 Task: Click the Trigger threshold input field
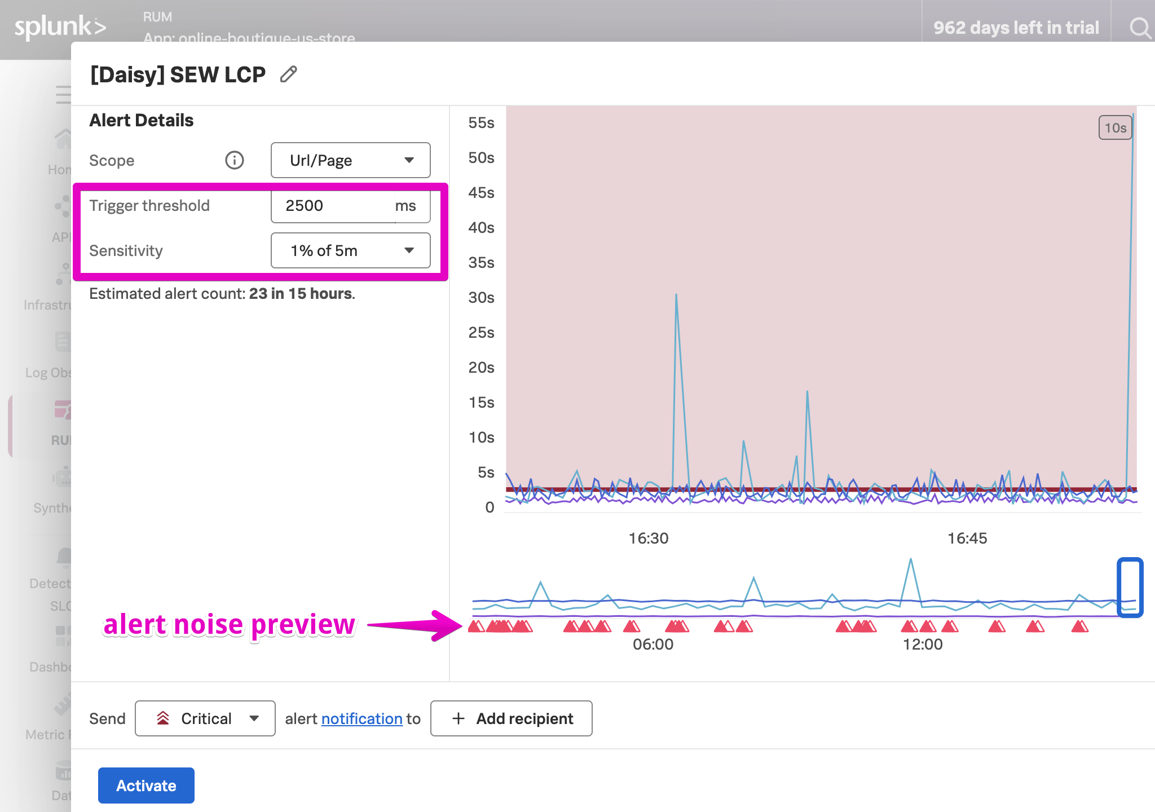click(x=333, y=206)
